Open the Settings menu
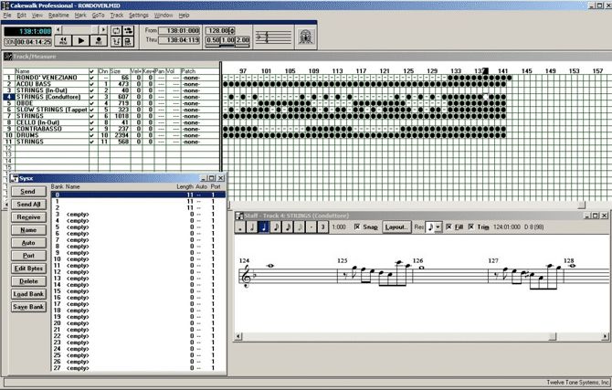This screenshot has height=390, width=612. (139, 16)
